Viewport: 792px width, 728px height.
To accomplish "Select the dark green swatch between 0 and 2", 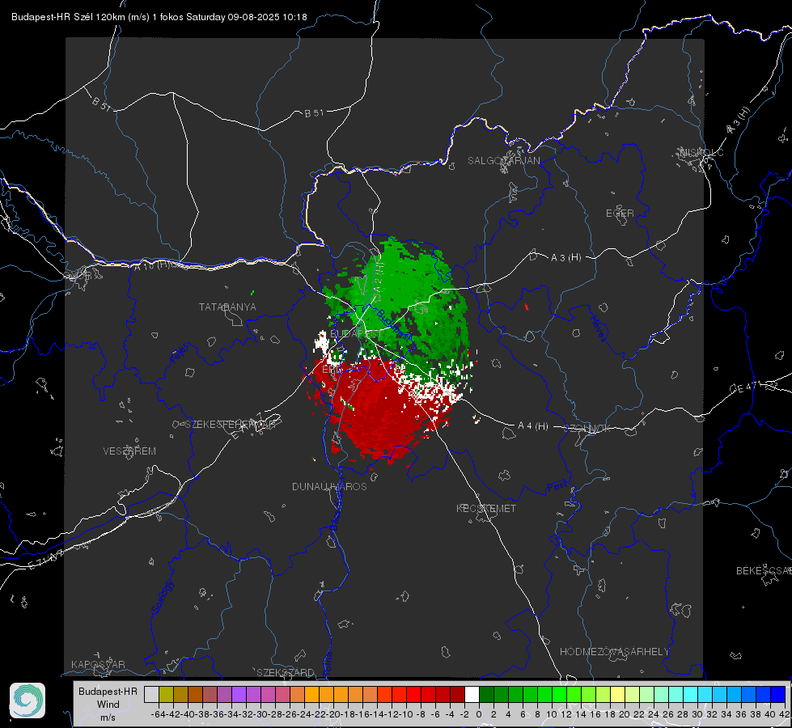I will tap(486, 694).
